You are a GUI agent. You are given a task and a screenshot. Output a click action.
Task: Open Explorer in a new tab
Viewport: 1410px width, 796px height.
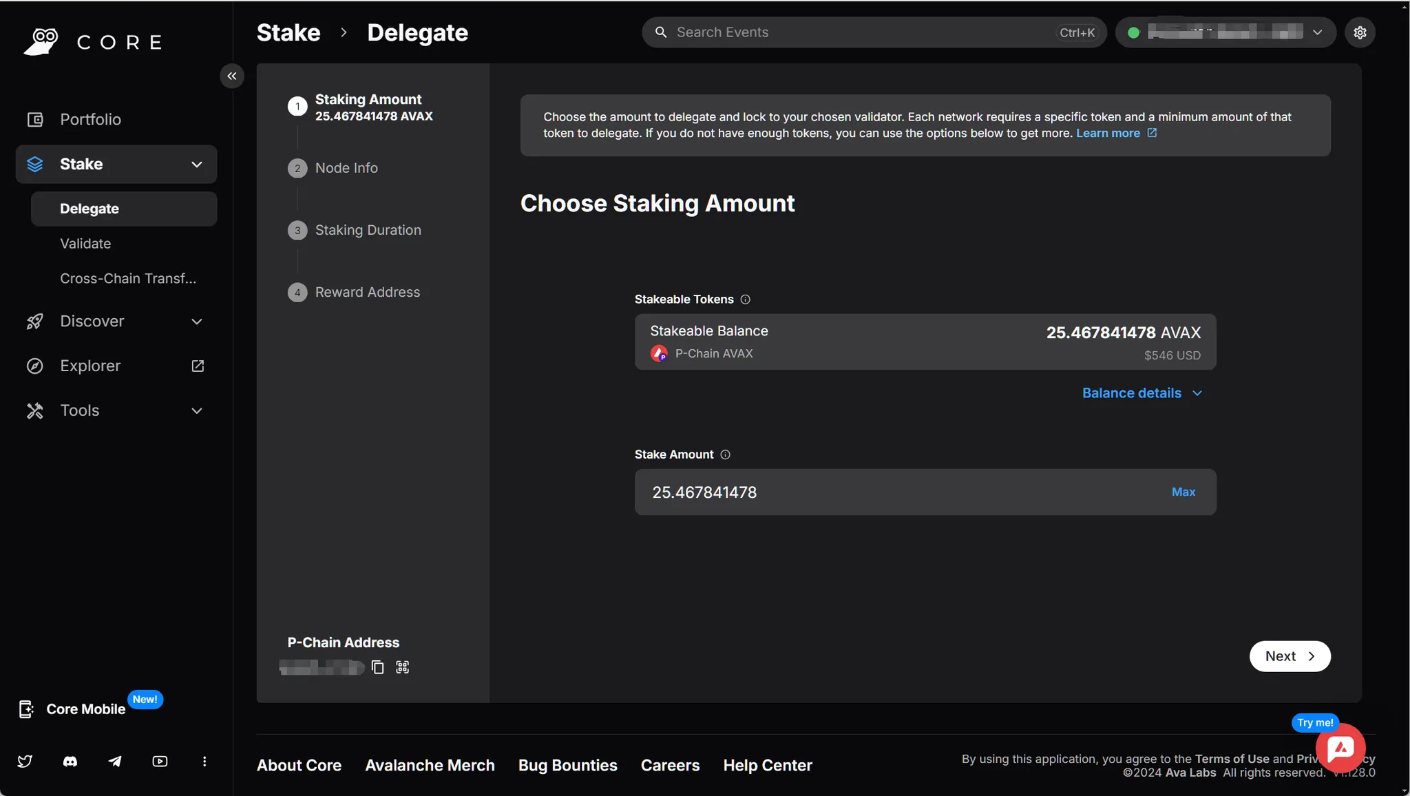197,366
